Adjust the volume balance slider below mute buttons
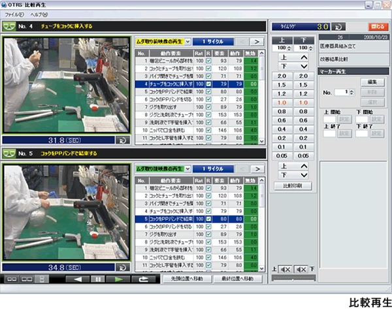 (293, 278)
